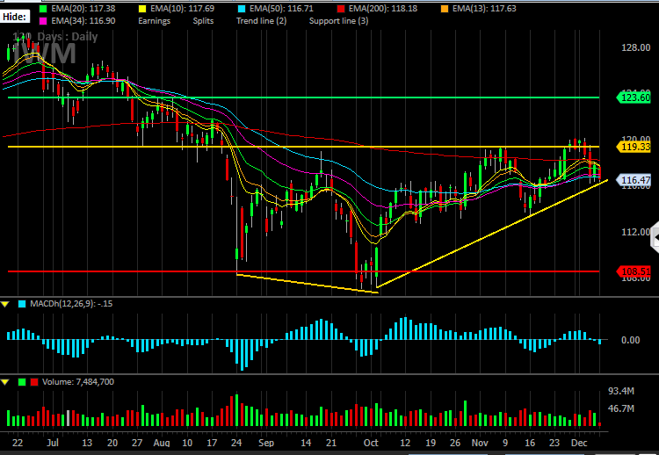Select the EMA(34): 116.90 legend entry

[x=83, y=20]
